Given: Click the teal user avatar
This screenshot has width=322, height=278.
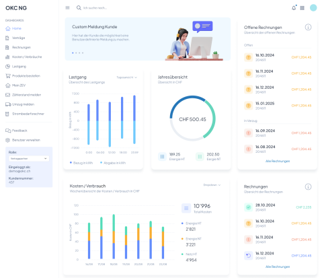Looking at the screenshot, I should [313, 7].
